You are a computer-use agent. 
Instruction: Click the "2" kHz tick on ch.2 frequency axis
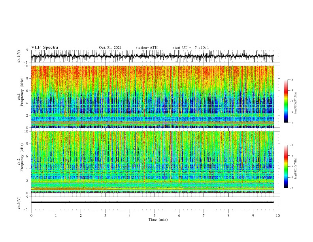[28, 181]
